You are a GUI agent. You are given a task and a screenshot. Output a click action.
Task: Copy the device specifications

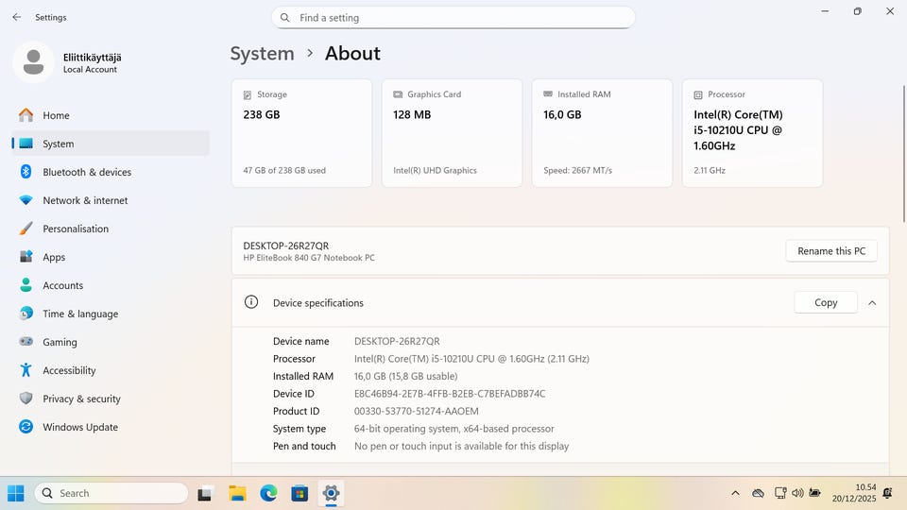point(826,302)
